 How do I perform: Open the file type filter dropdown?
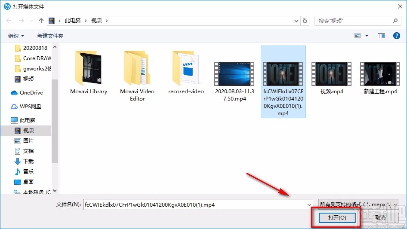click(x=358, y=205)
